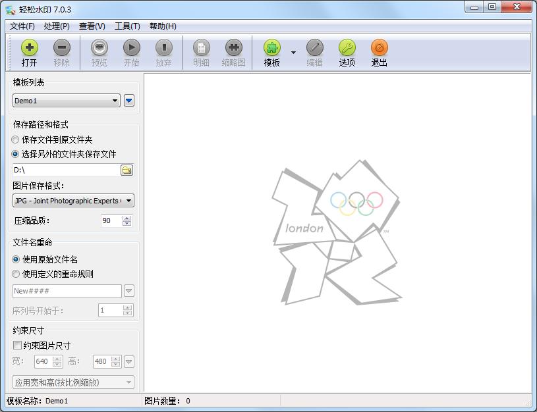Click the New#### rename pattern field
537x412 pixels.
click(x=67, y=291)
